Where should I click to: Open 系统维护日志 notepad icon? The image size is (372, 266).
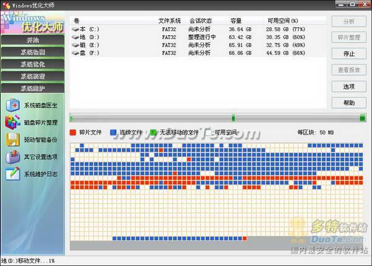pyautogui.click(x=13, y=174)
